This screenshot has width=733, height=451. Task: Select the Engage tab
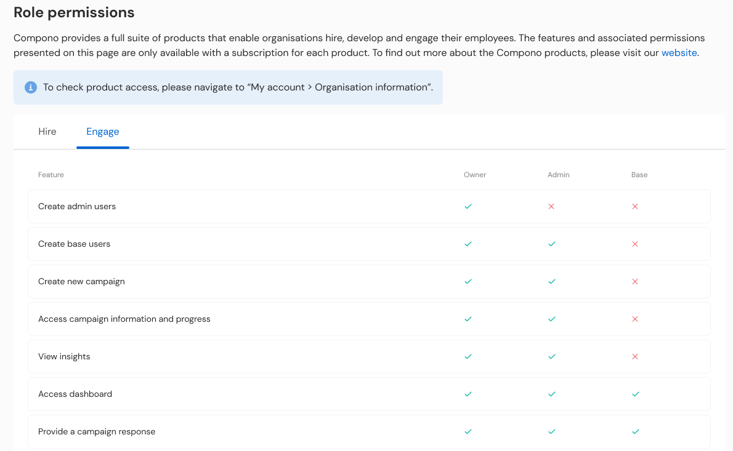coord(103,132)
